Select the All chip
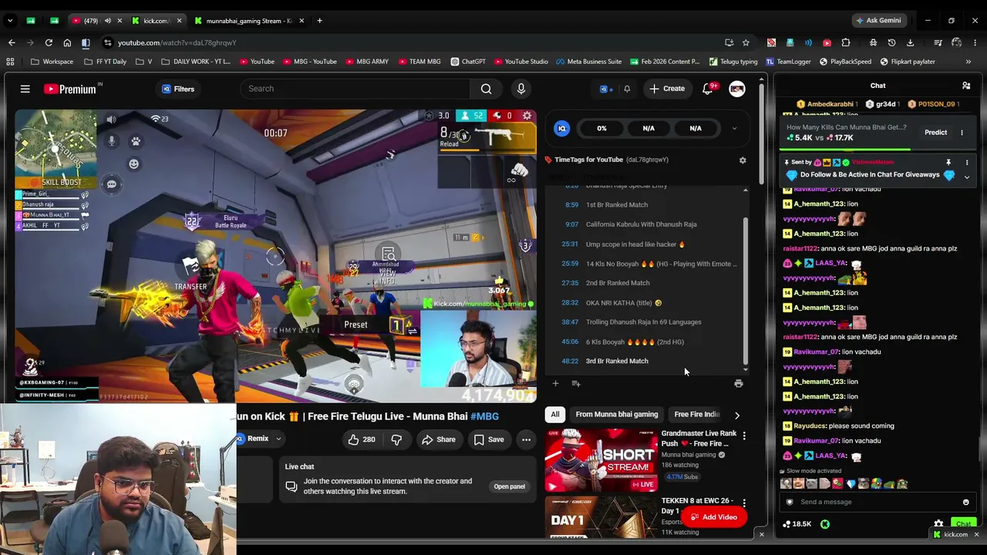987x555 pixels. [x=554, y=415]
